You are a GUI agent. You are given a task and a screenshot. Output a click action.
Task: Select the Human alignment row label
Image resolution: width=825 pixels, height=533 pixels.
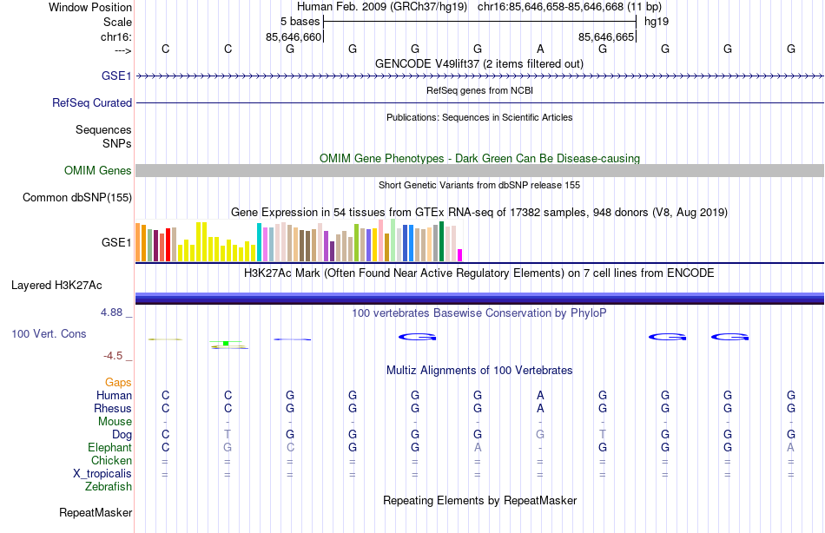tap(114, 396)
